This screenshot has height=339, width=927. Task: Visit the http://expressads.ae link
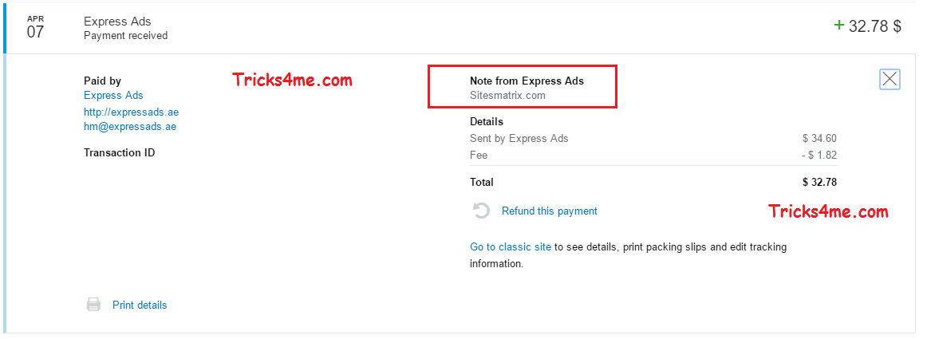coord(132,112)
